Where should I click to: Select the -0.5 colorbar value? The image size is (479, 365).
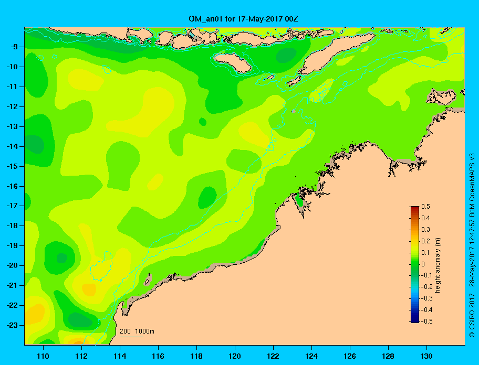(x=427, y=321)
